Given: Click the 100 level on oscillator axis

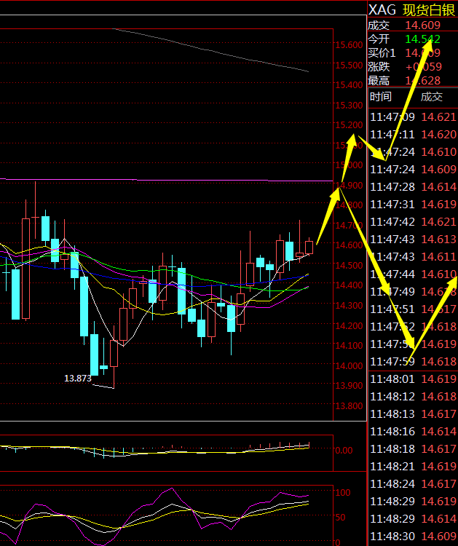Looking at the screenshot, I should (343, 492).
